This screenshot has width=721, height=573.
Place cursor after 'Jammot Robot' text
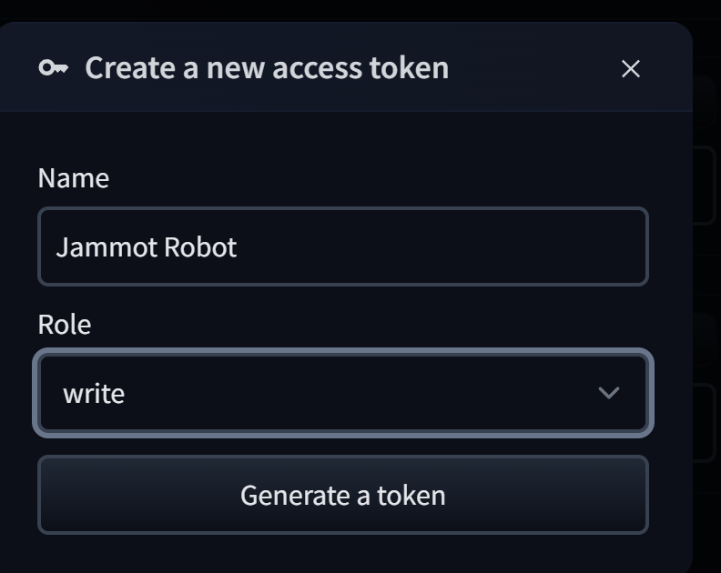click(x=239, y=247)
